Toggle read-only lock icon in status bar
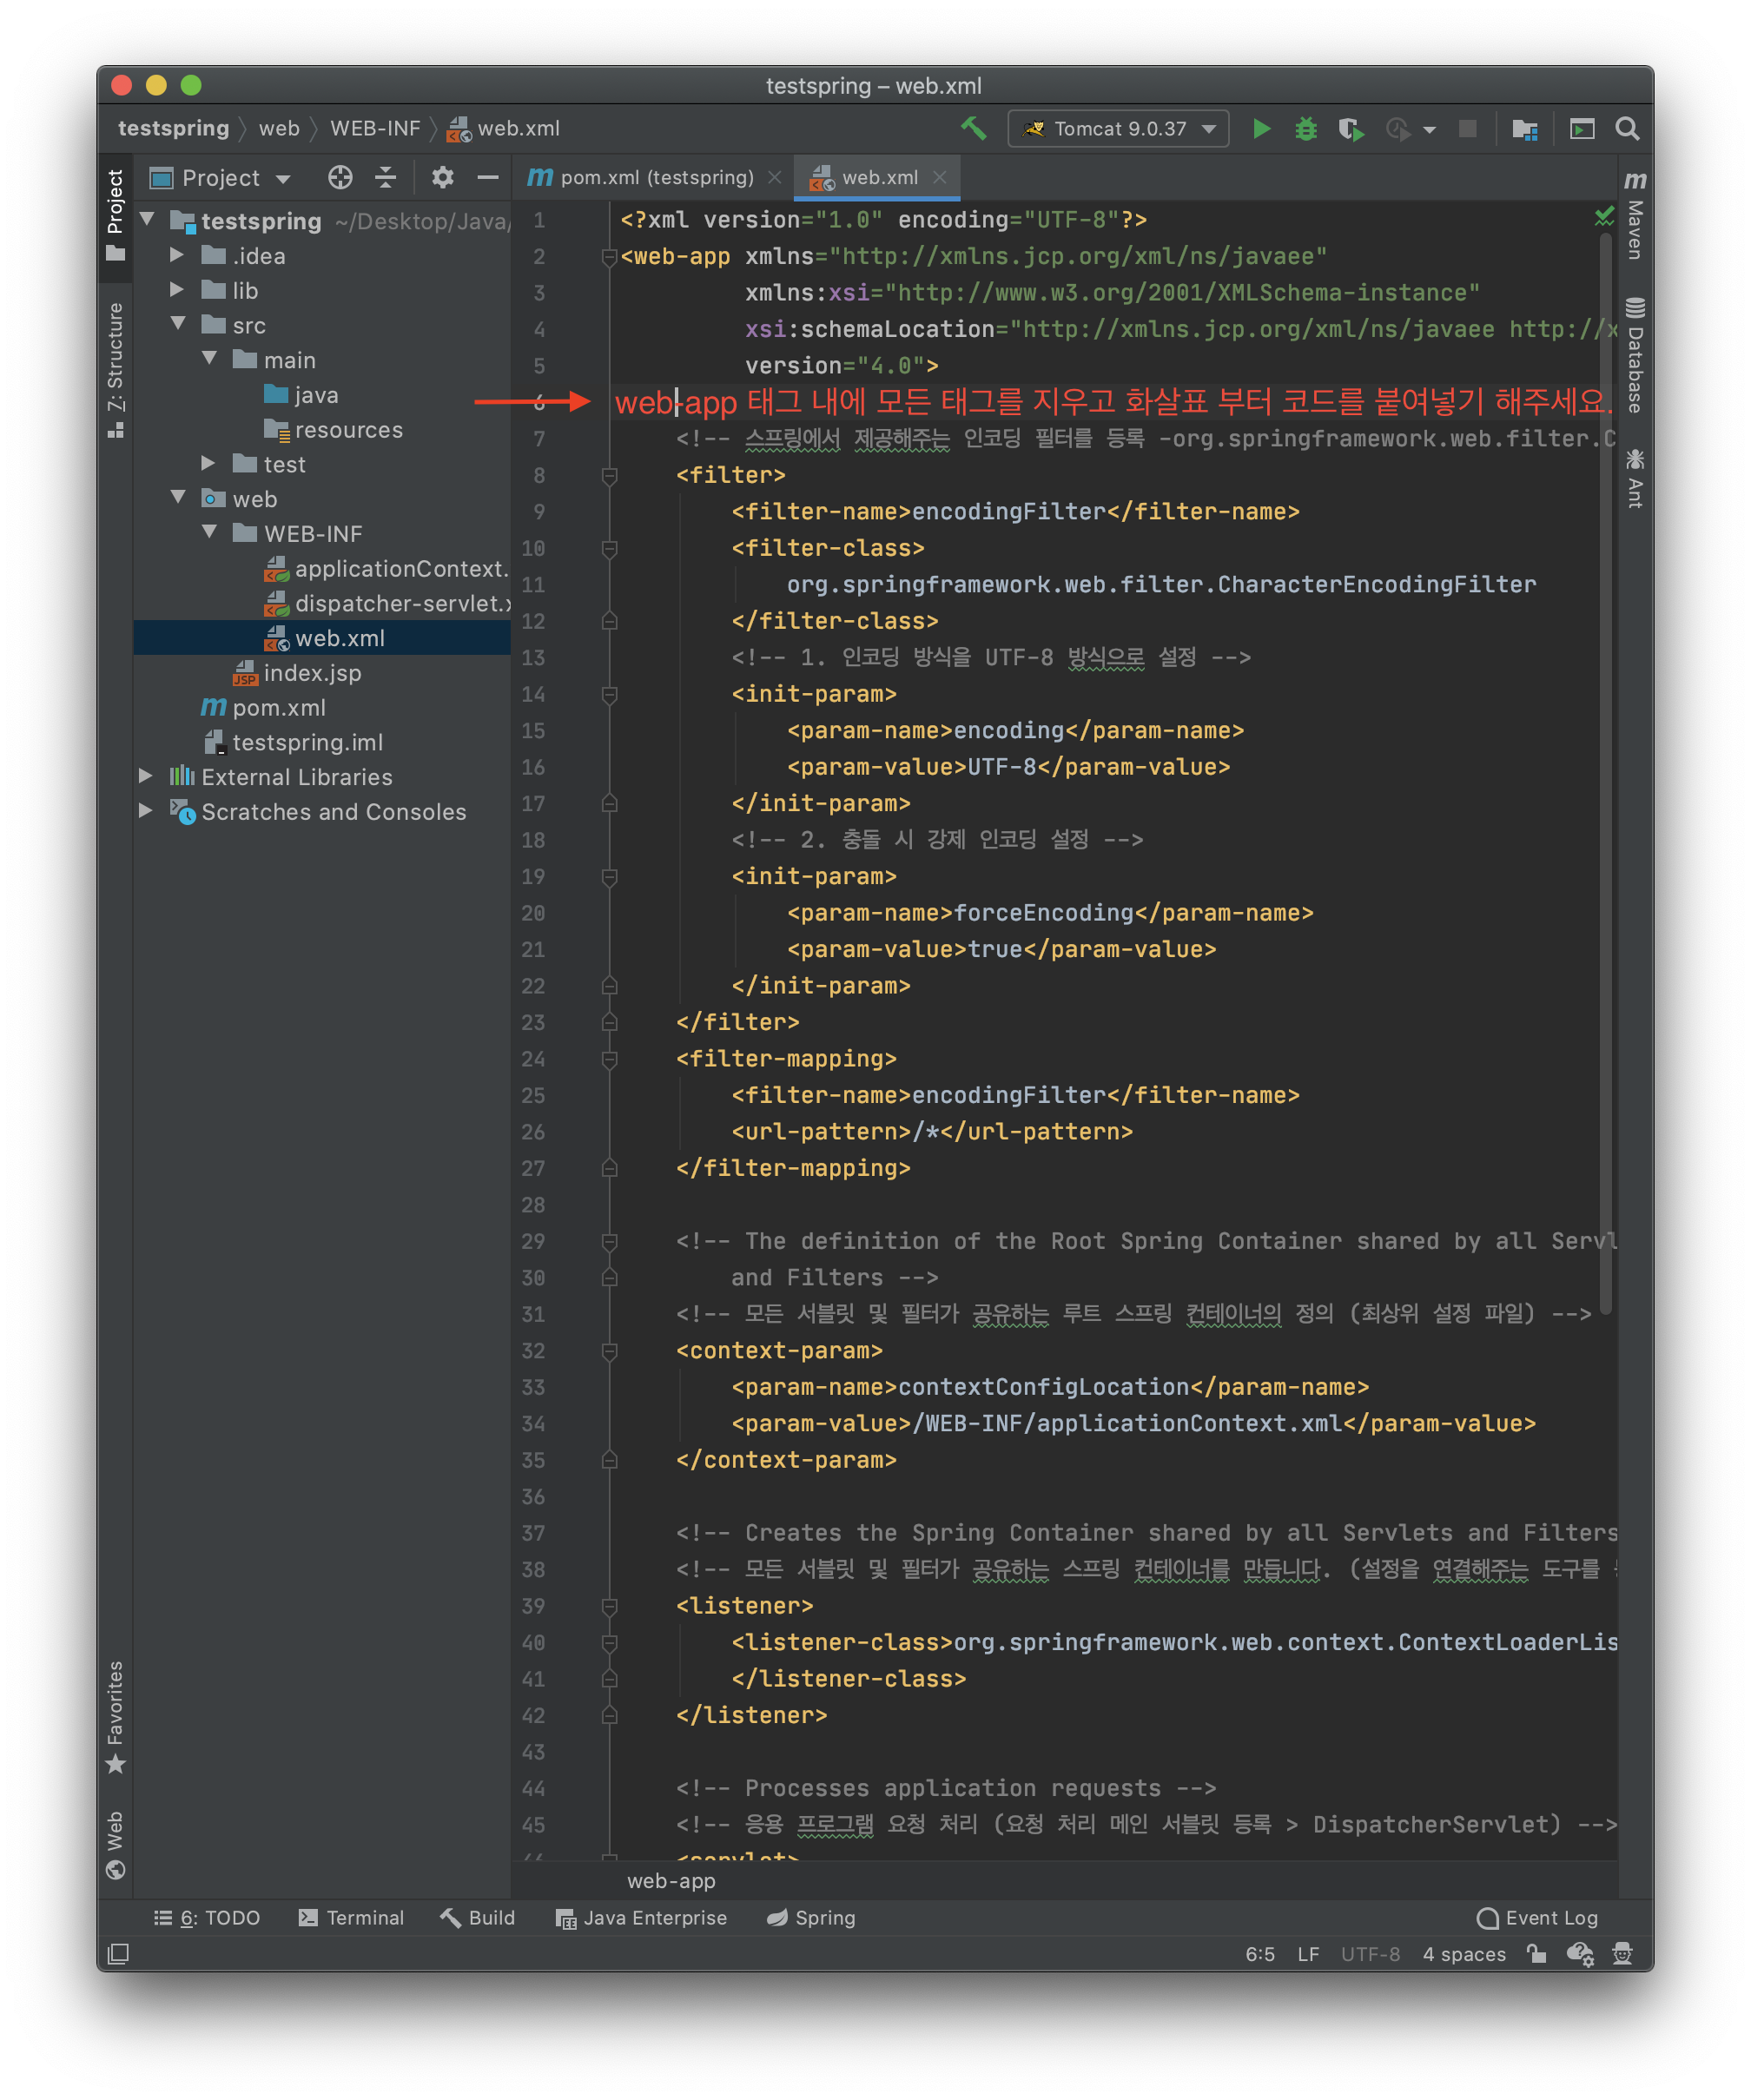Viewport: 1751px width, 2100px height. point(1536,1953)
